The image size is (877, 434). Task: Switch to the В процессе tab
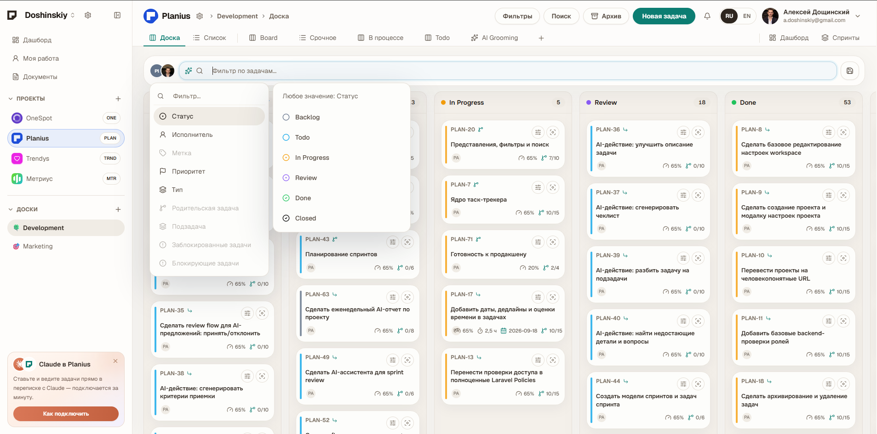[x=381, y=38]
